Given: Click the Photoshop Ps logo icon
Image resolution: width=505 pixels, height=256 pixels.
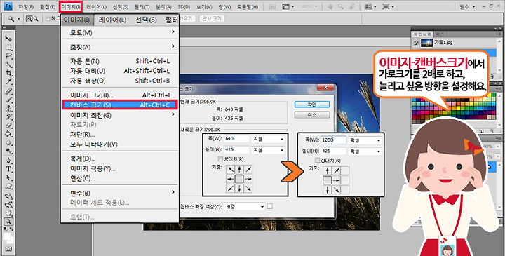Looking at the screenshot, I should [8, 6].
